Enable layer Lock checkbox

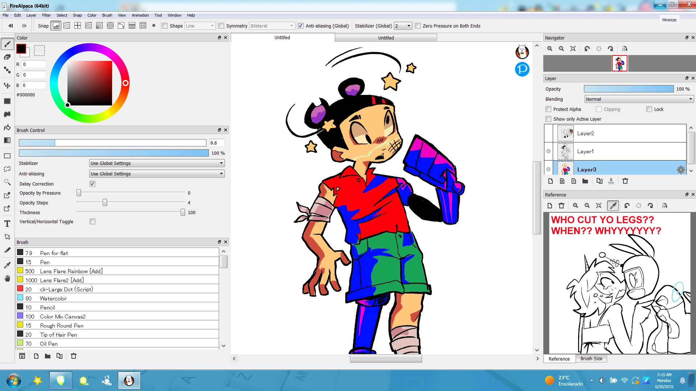649,109
